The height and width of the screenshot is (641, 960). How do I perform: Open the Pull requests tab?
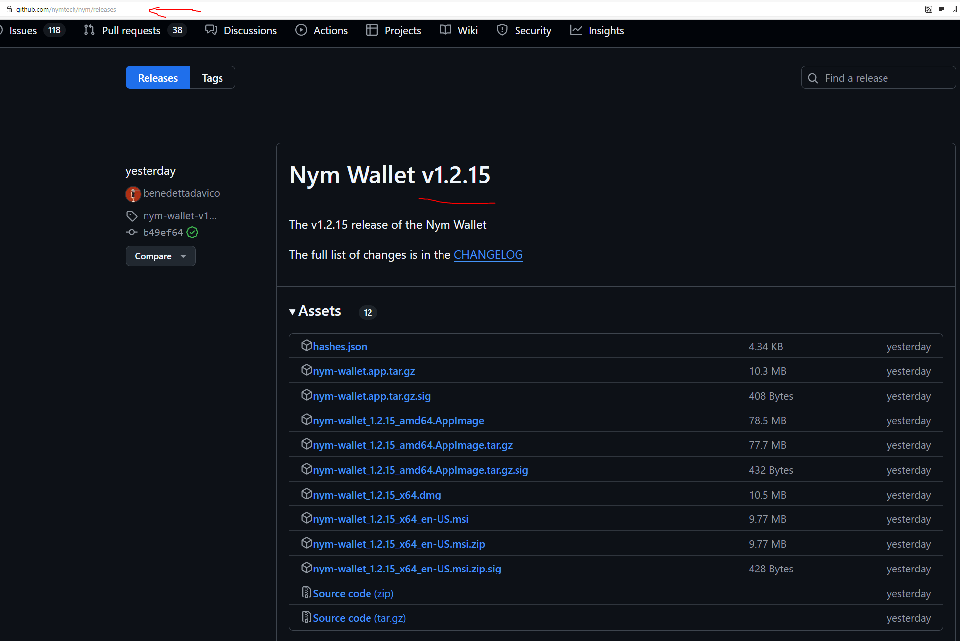click(x=135, y=30)
